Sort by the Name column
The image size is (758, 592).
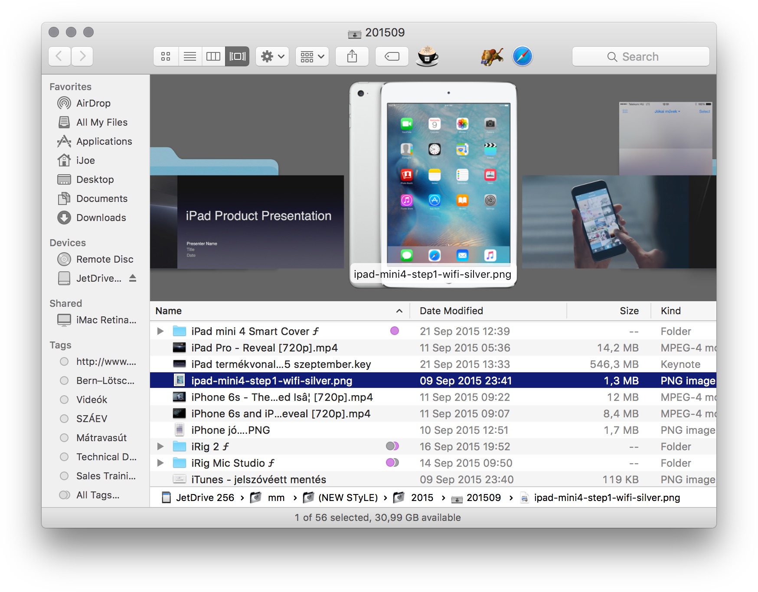(x=280, y=311)
